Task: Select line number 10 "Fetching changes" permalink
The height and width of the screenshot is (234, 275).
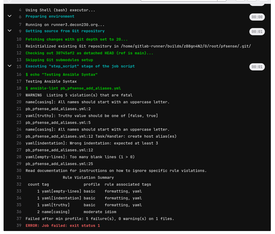Action: [19, 39]
